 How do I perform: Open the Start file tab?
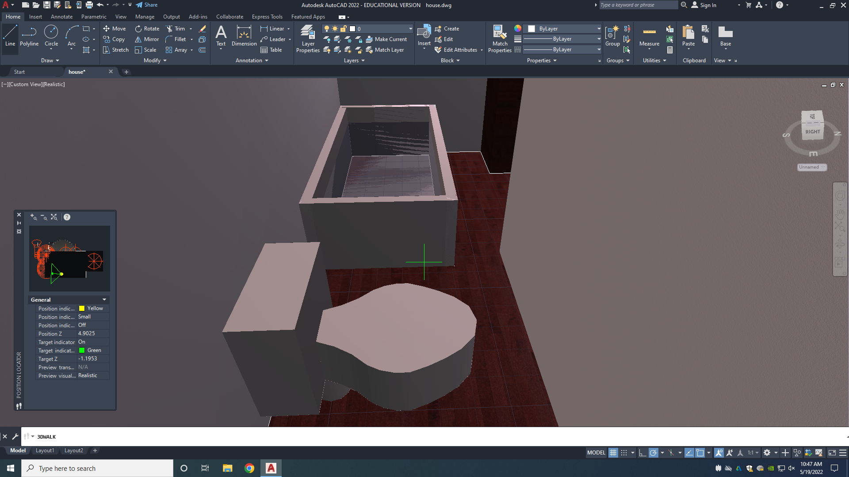pyautogui.click(x=19, y=72)
